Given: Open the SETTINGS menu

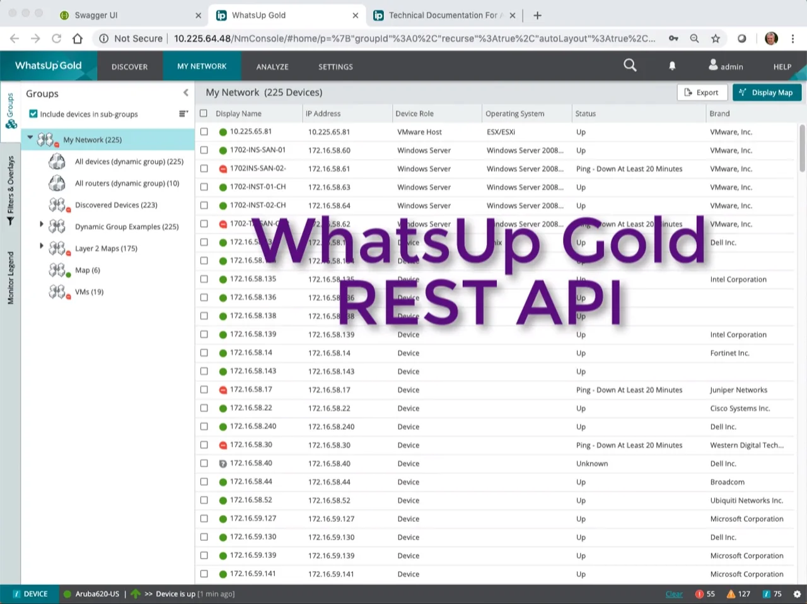Looking at the screenshot, I should [x=335, y=66].
